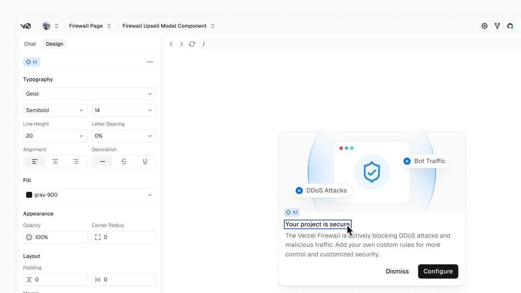Go back in preview browser

171,44
